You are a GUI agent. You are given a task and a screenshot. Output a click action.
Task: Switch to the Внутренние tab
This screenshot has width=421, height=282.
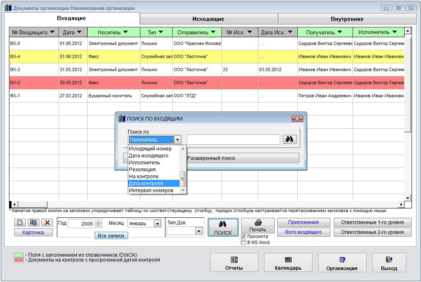(x=347, y=19)
